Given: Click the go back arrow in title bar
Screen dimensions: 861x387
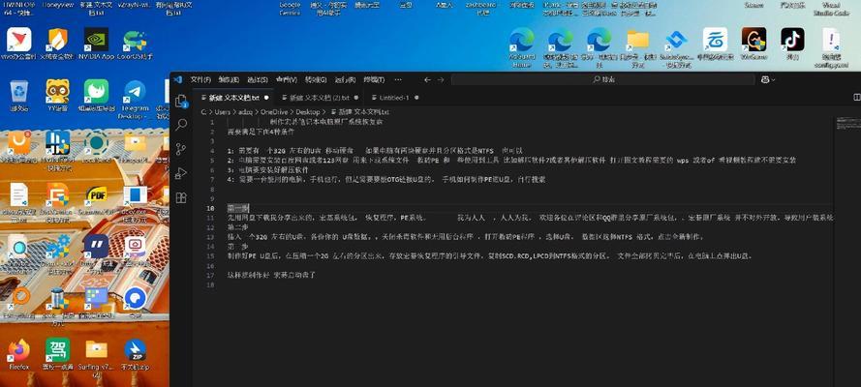Looking at the screenshot, I should coord(428,80).
